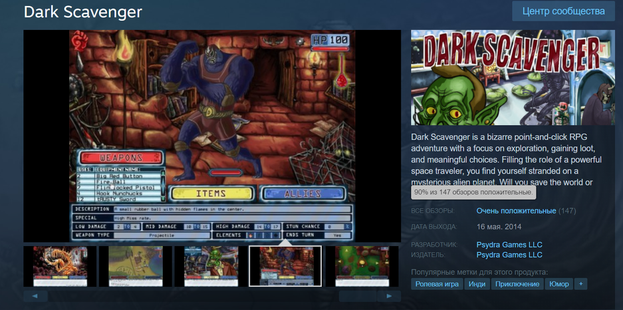
Task: Click the ALLIES button in the screenshot
Action: coord(303,194)
